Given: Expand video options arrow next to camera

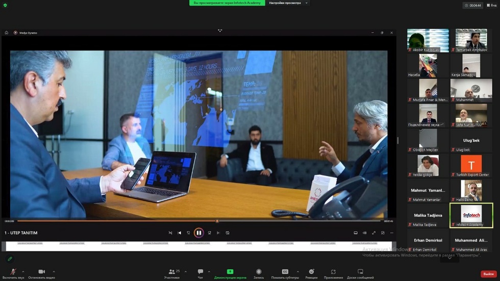Looking at the screenshot, I should [x=54, y=272].
